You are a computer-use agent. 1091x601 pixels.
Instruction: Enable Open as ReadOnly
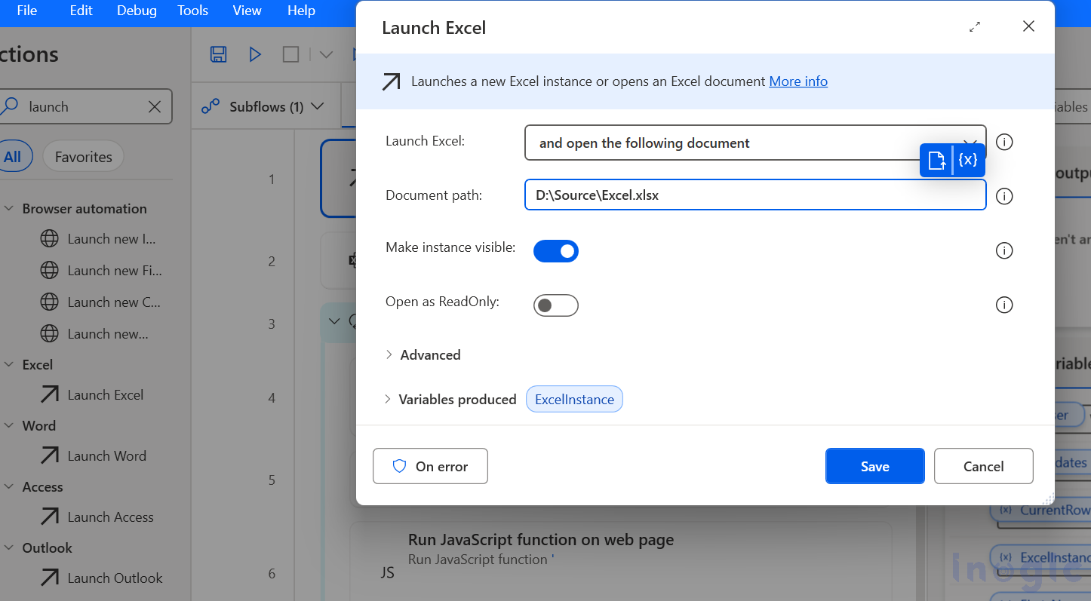click(556, 305)
